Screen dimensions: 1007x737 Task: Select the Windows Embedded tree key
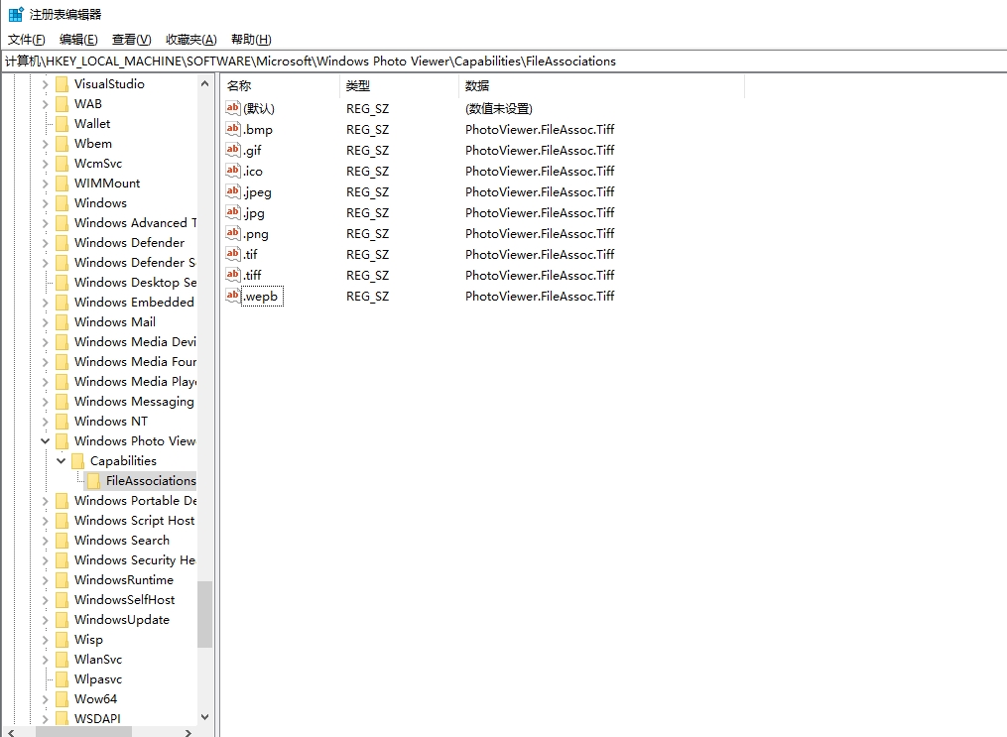click(x=134, y=303)
